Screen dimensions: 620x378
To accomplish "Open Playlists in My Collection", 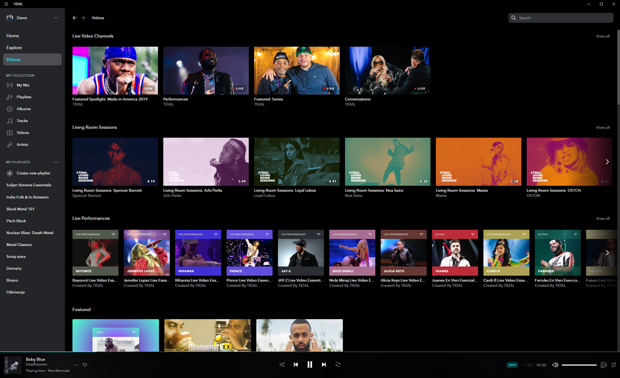I will [x=24, y=97].
